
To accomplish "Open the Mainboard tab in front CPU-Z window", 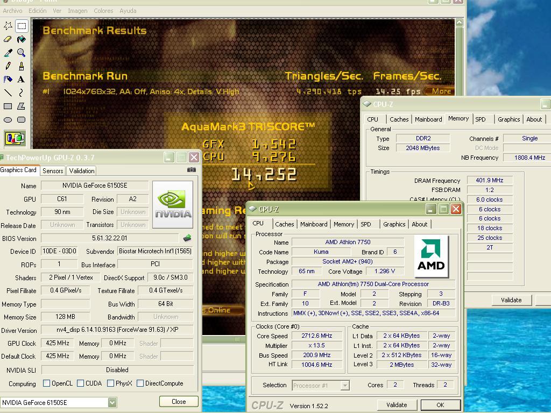I will point(314,224).
